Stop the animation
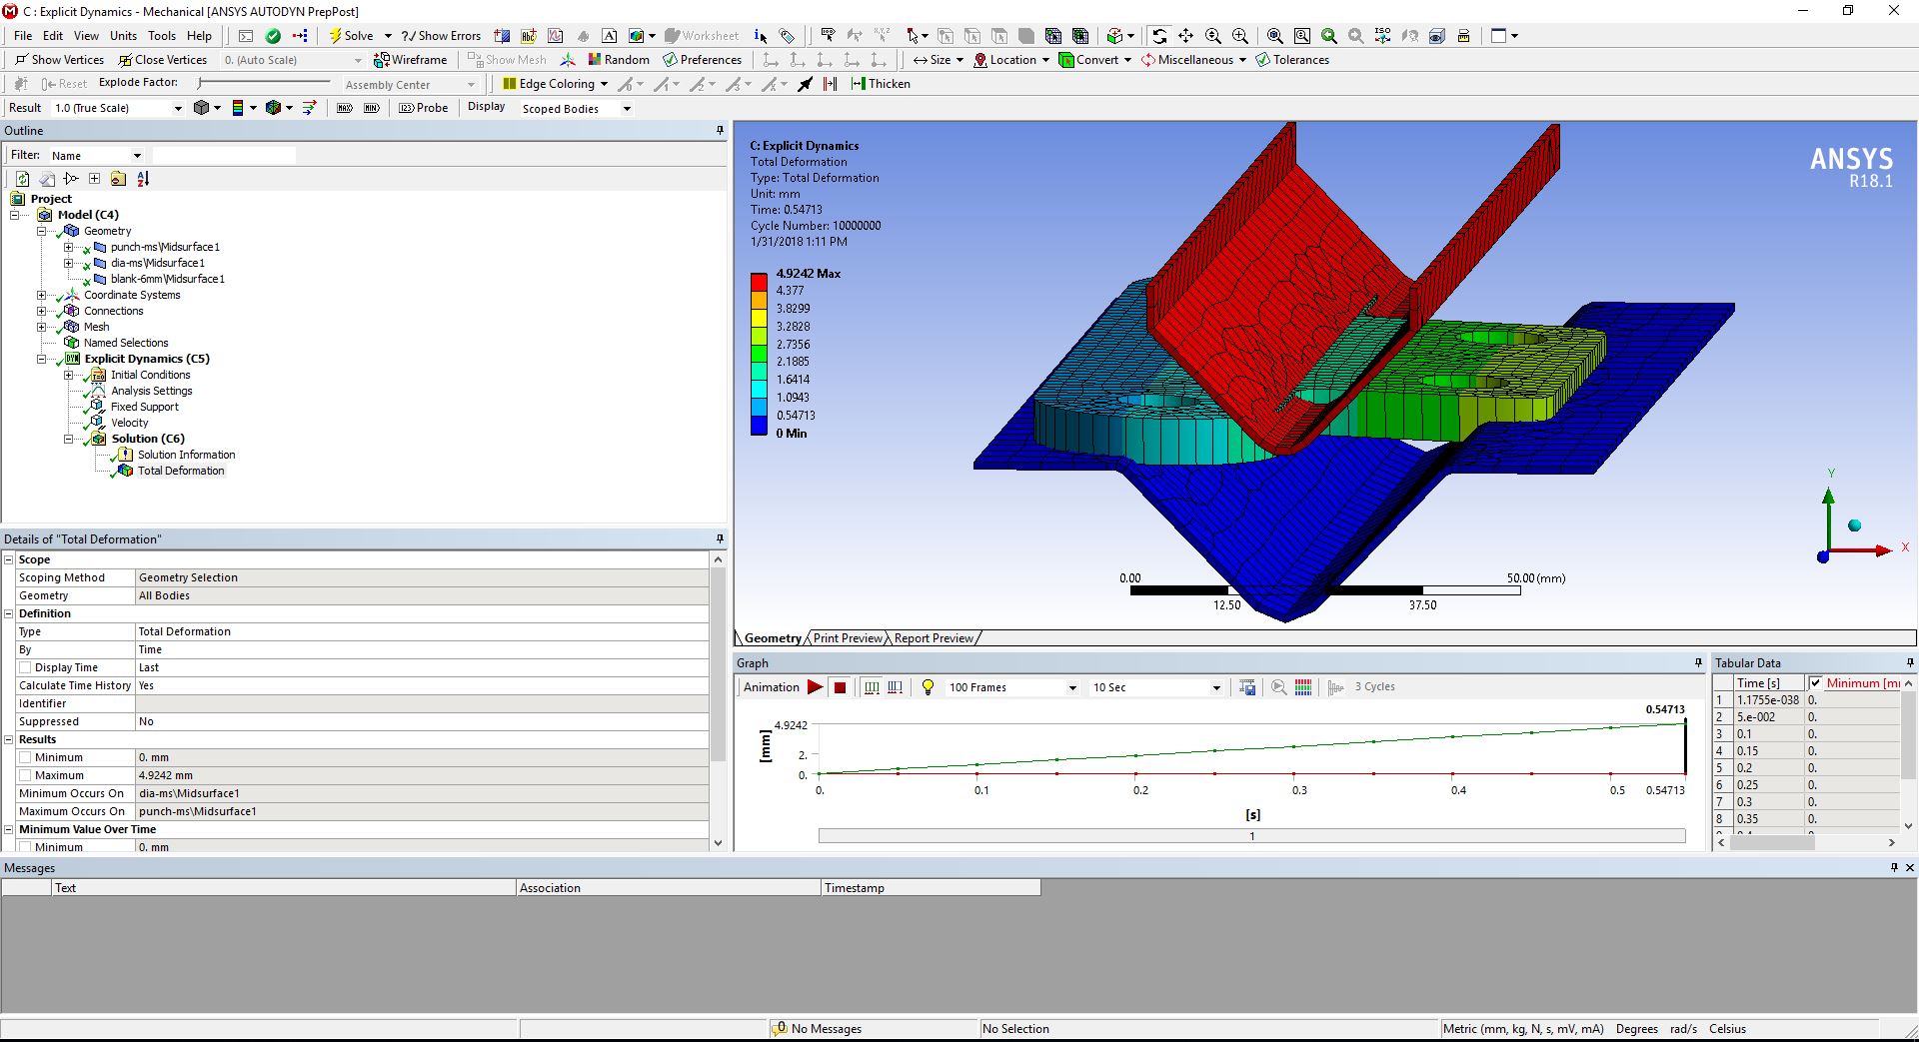Screen dimensions: 1919x1042 click(841, 687)
